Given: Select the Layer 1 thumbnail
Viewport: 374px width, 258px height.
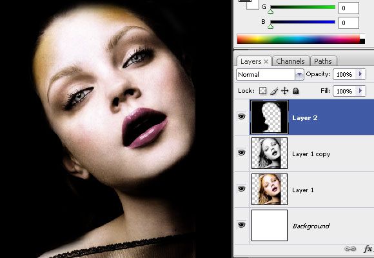Looking at the screenshot, I should pyautogui.click(x=270, y=189).
